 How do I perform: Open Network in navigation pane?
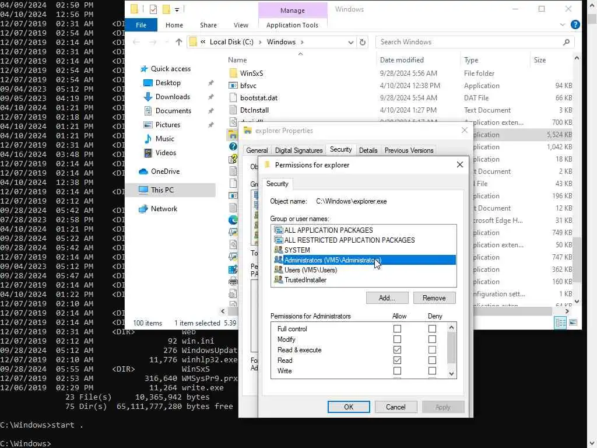coord(164,209)
